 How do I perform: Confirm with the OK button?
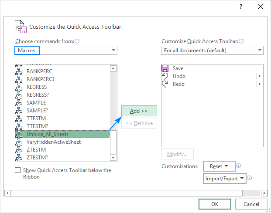[x=215, y=204]
